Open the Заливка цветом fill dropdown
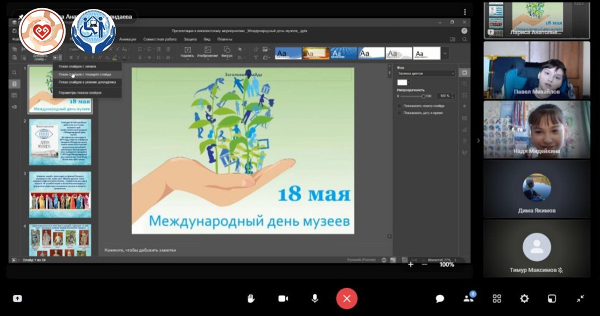Image resolution: width=600 pixels, height=316 pixels. 426,73
